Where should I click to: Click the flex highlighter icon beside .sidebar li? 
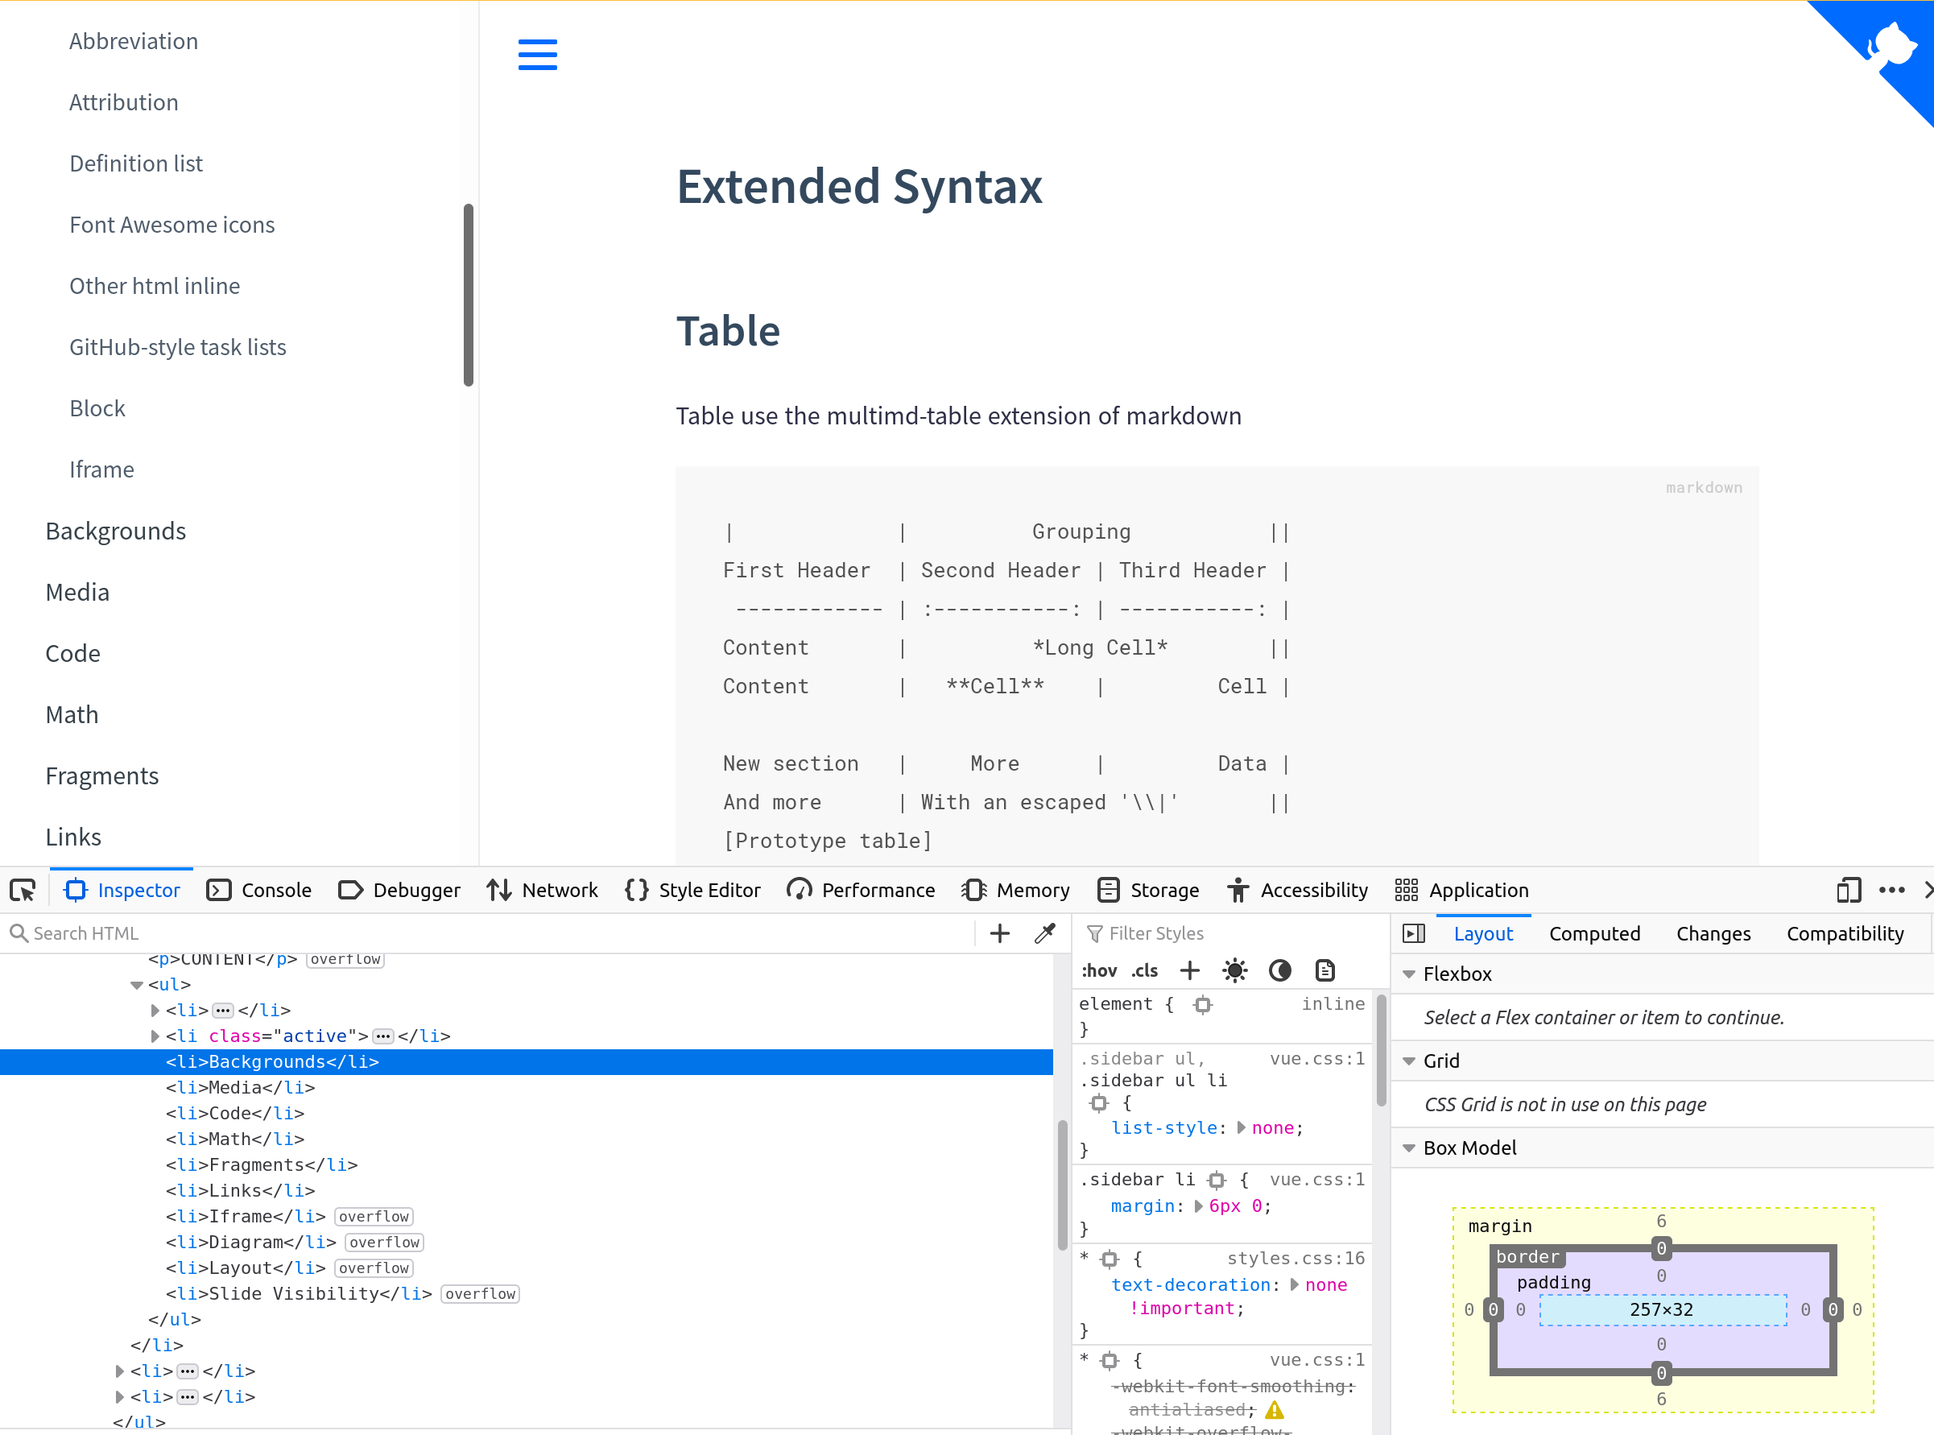[x=1217, y=1180]
